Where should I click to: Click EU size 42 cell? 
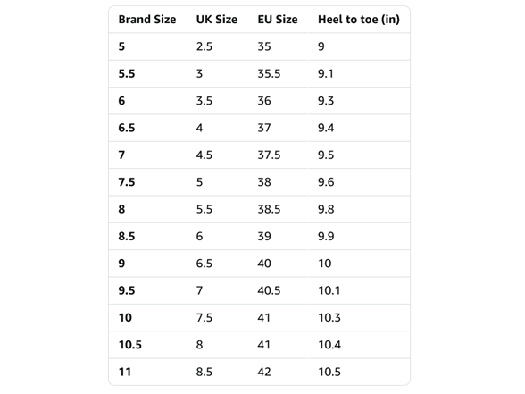tap(264, 373)
